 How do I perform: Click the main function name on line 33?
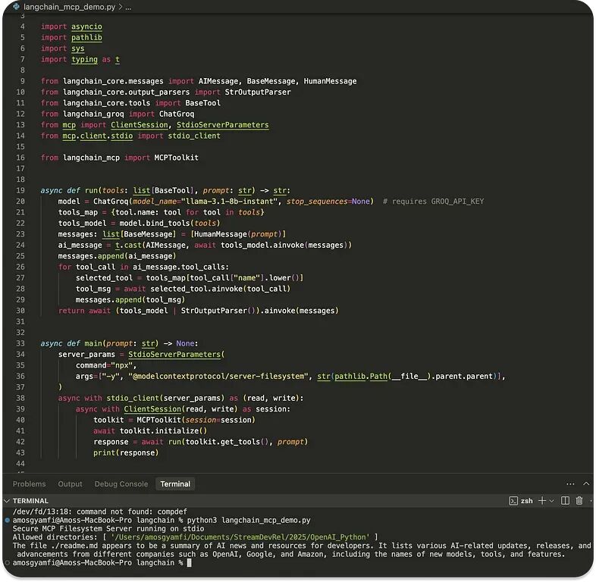pos(93,343)
